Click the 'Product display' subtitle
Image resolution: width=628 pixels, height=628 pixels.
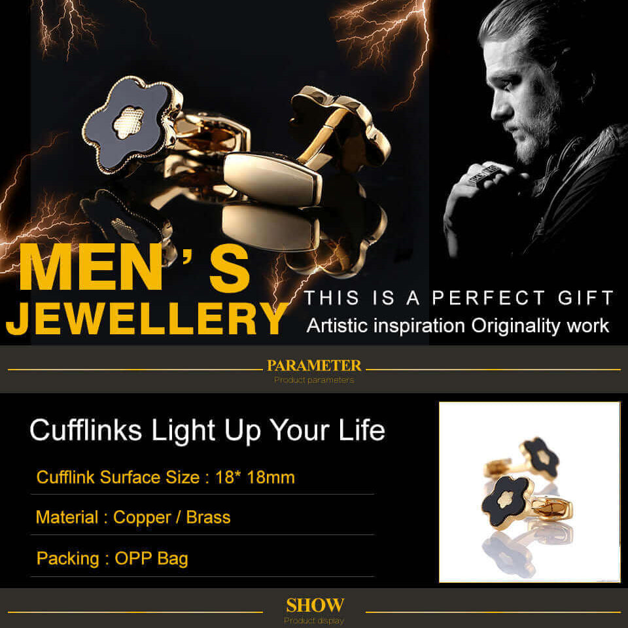tap(314, 620)
